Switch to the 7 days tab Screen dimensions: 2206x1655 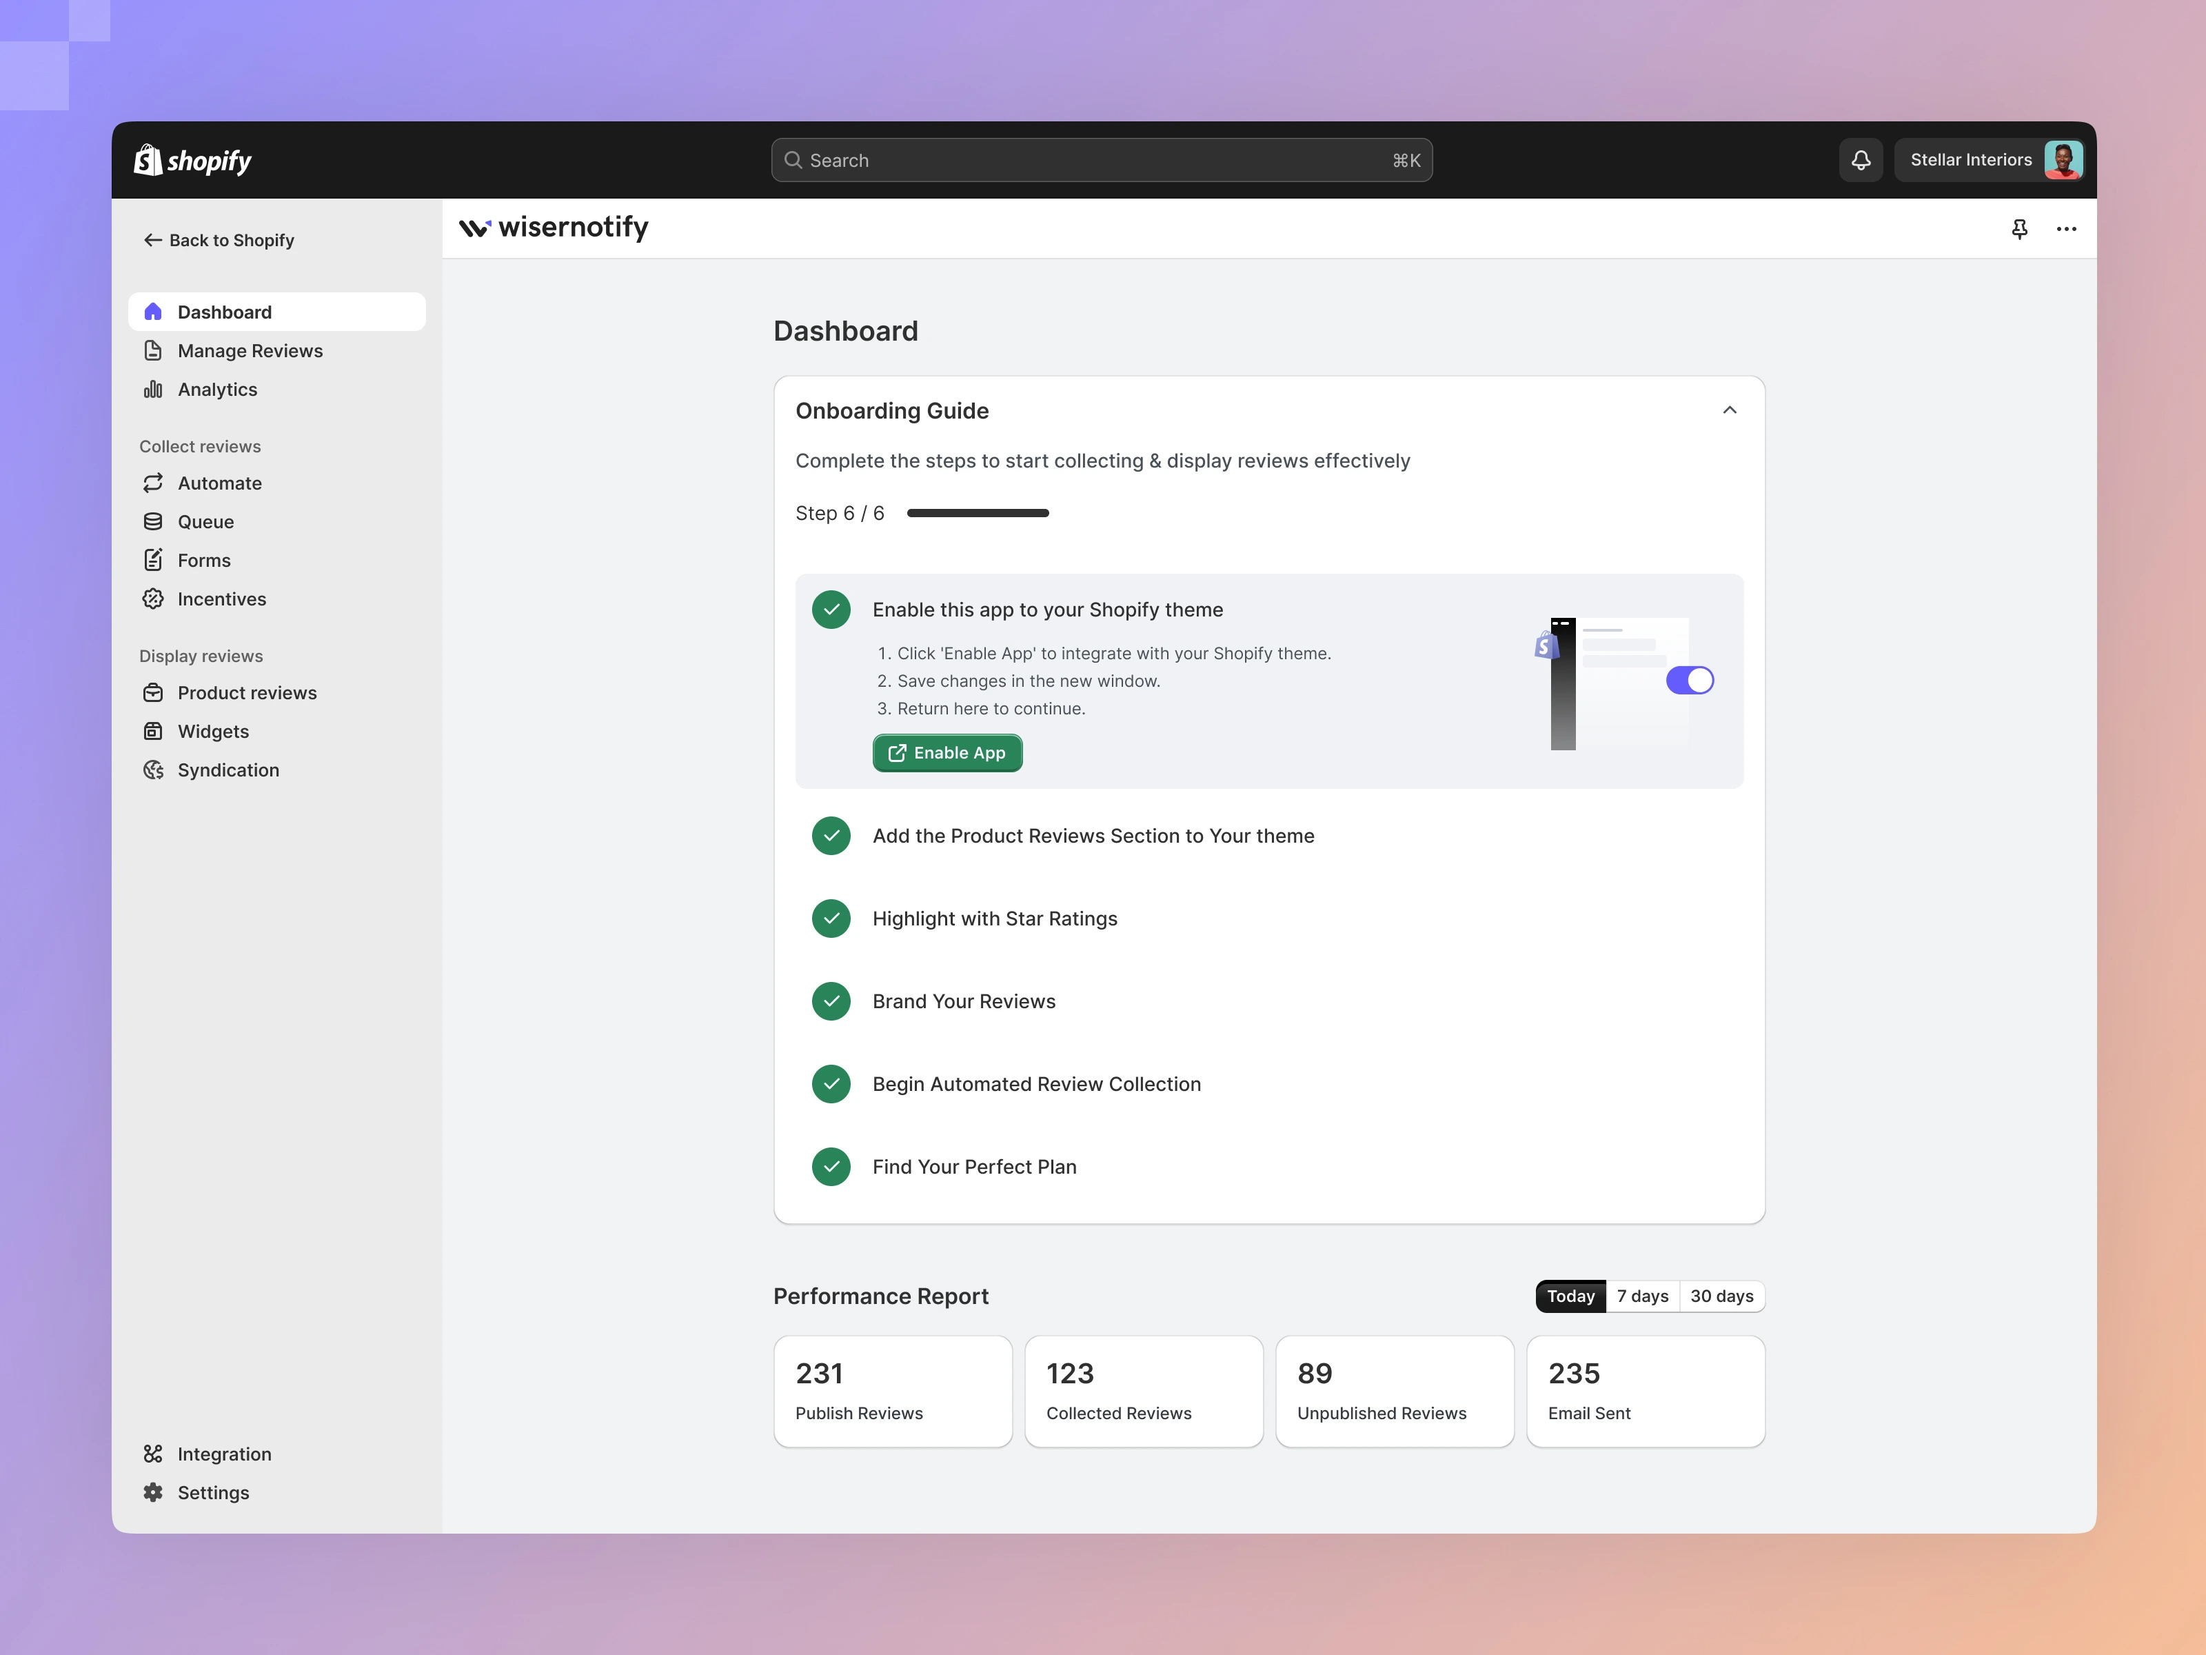point(1643,1296)
